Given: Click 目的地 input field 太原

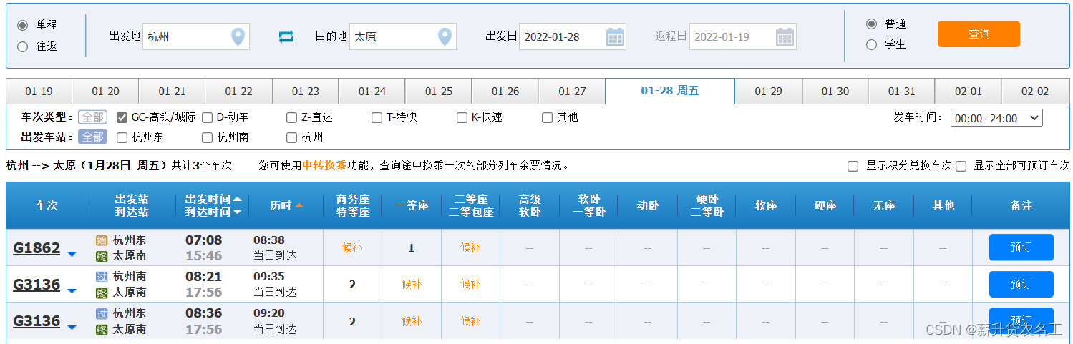Looking at the screenshot, I should point(402,36).
